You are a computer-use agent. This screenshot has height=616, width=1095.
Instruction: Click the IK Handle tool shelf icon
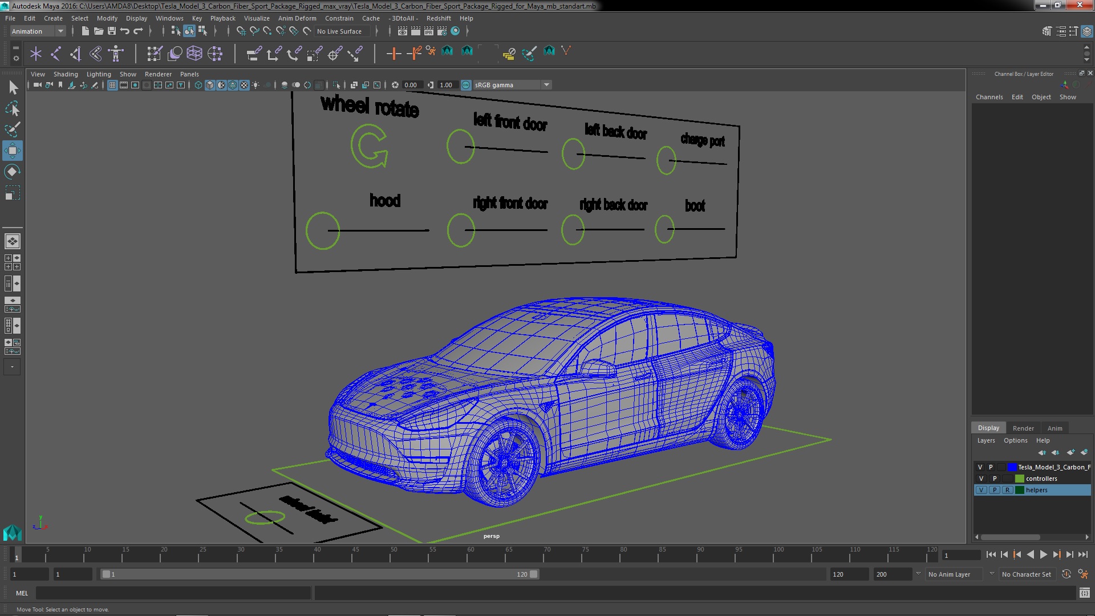pyautogui.click(x=75, y=54)
